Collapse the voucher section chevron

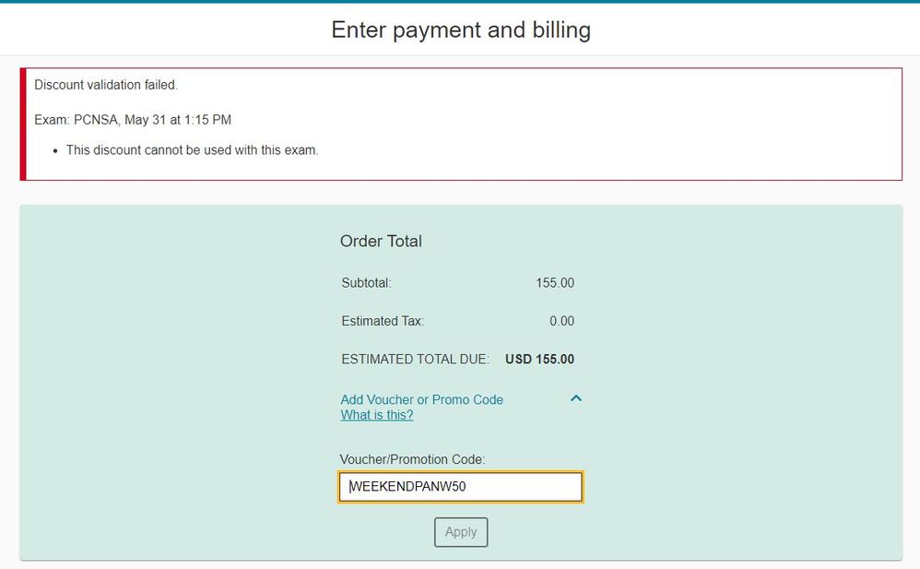coord(576,398)
